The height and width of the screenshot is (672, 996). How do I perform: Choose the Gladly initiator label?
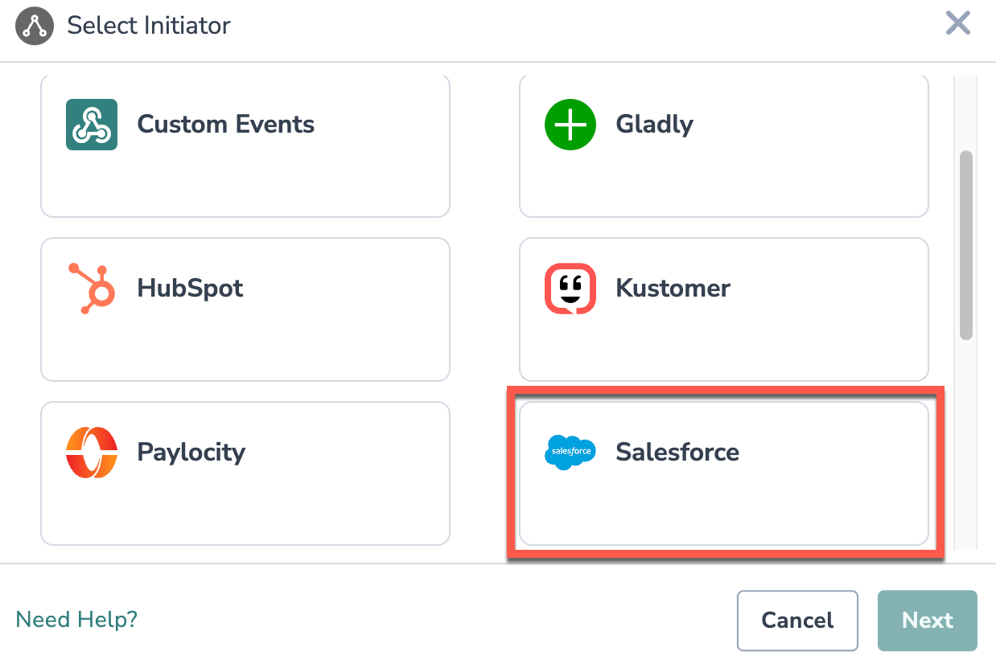654,125
